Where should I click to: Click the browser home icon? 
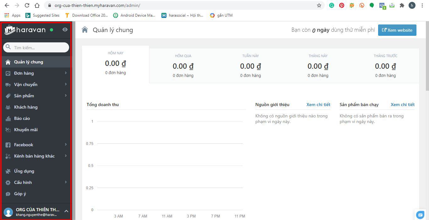[37, 5]
